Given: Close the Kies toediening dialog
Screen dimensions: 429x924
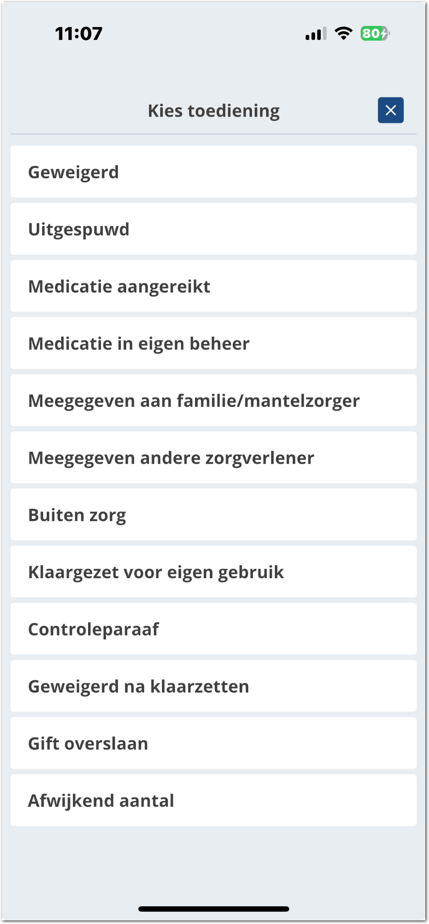Looking at the screenshot, I should (390, 110).
